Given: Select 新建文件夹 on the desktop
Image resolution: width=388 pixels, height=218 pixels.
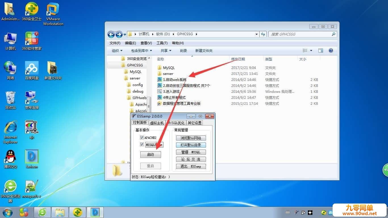Looking at the screenshot, I should 53,71.
